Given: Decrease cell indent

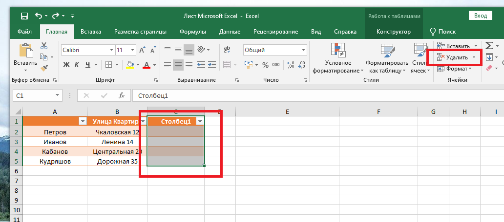Looking at the screenshot, I should click(x=201, y=64).
